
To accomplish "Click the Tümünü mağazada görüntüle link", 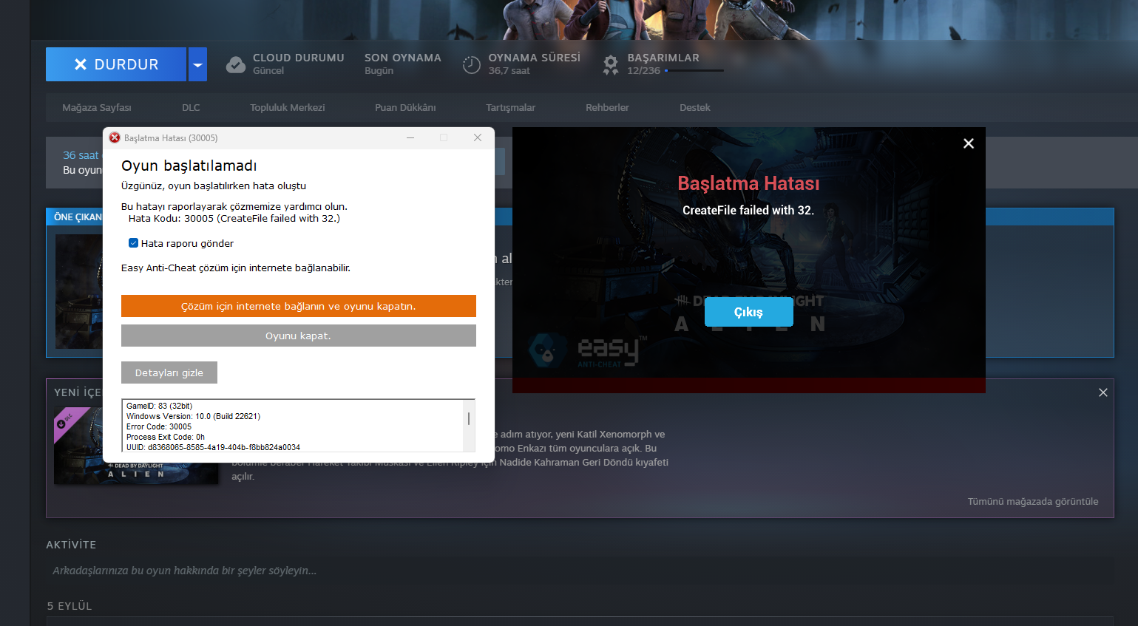I will click(1033, 502).
